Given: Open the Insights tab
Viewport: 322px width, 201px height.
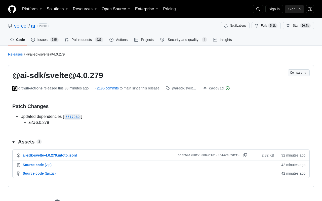Looking at the screenshot, I should 223,40.
